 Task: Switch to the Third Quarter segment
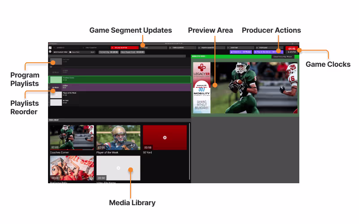[183, 48]
